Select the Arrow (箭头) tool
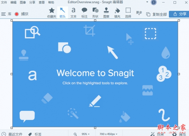Viewport: 189px width, 136px height. [x=63, y=13]
